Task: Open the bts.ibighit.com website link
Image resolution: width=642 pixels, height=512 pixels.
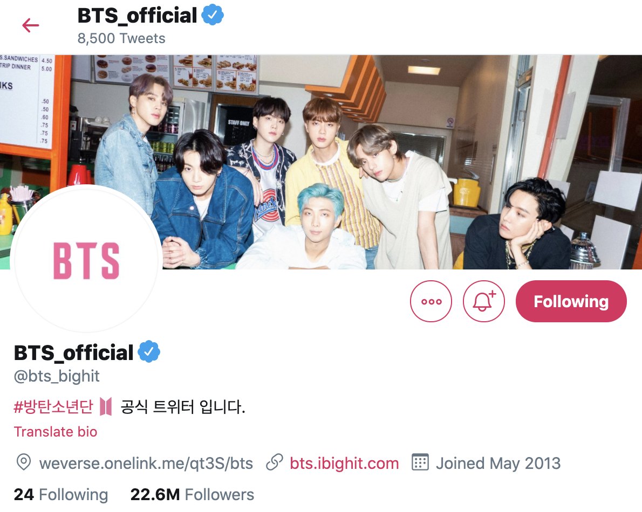Action: point(344,463)
